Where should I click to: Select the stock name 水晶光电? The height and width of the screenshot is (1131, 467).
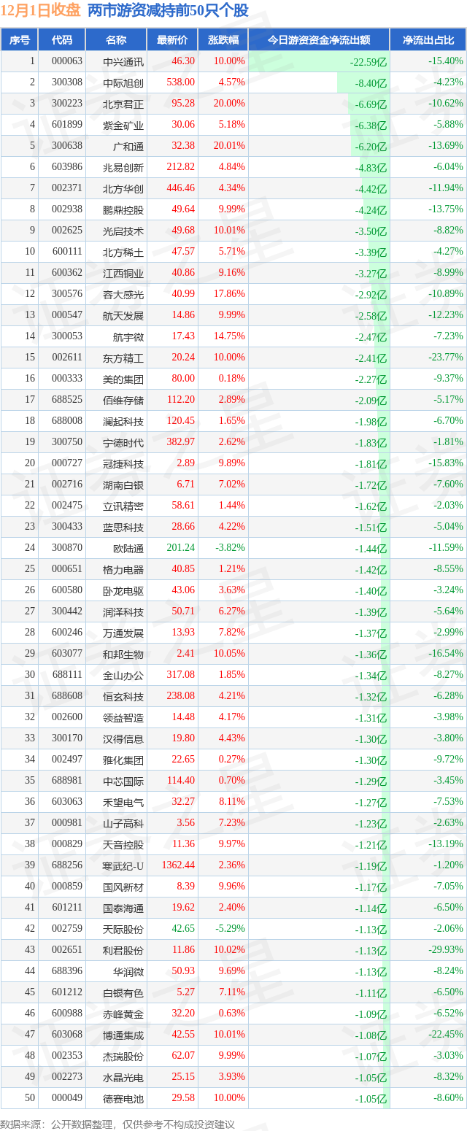(123, 1077)
